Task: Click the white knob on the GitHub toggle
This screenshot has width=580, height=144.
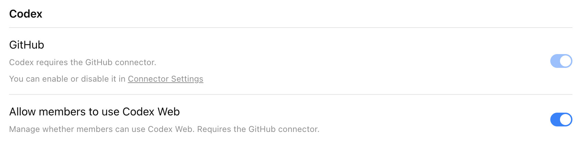Action: (x=566, y=61)
